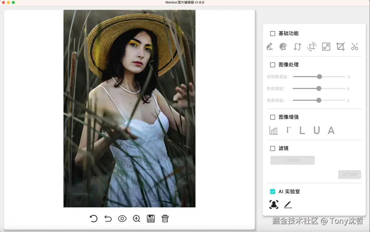Screen dimensions: 370x232
Task: Uncheck the AI 实验室 checkbox
Action: pos(273,192)
